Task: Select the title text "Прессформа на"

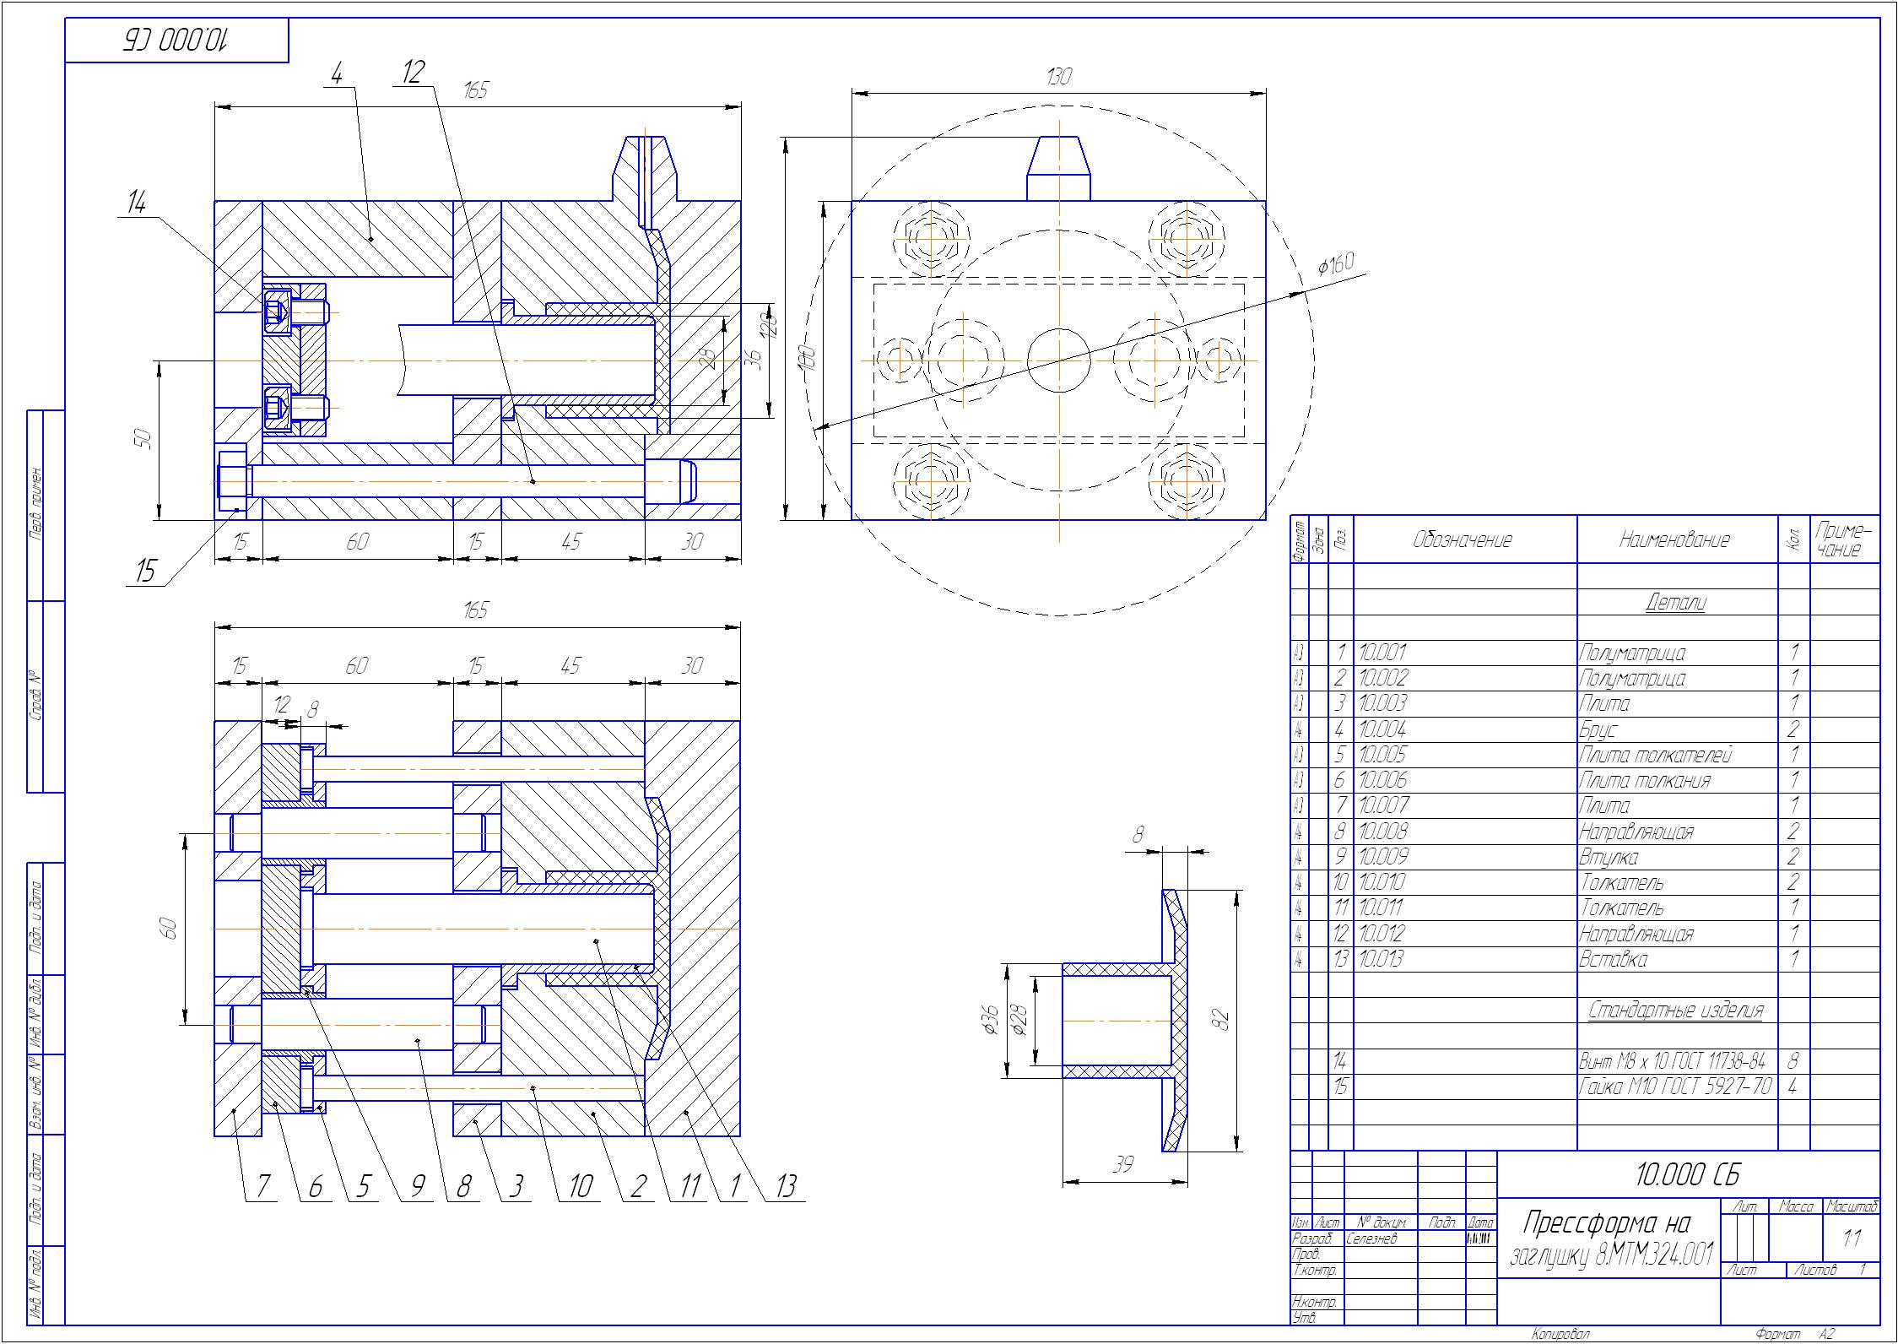Action: [x=1608, y=1223]
